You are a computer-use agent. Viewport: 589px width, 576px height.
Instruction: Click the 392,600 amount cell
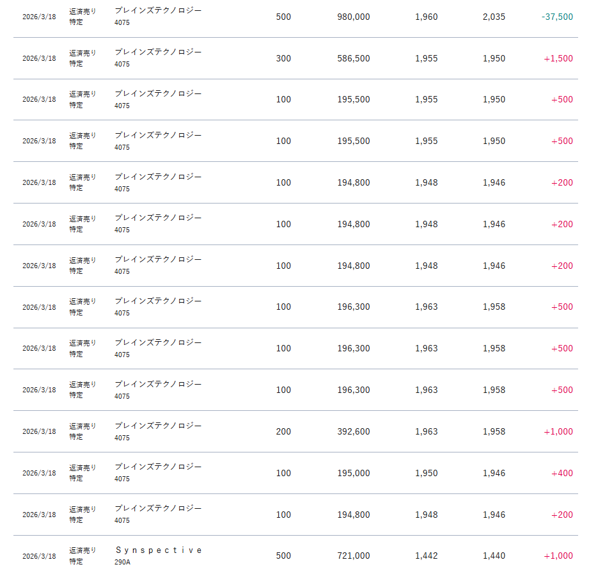pos(353,431)
